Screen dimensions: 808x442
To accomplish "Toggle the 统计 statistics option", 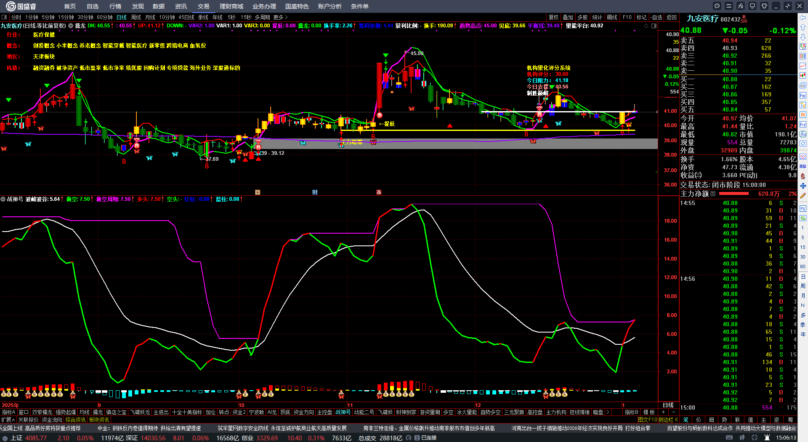I will [x=597, y=17].
